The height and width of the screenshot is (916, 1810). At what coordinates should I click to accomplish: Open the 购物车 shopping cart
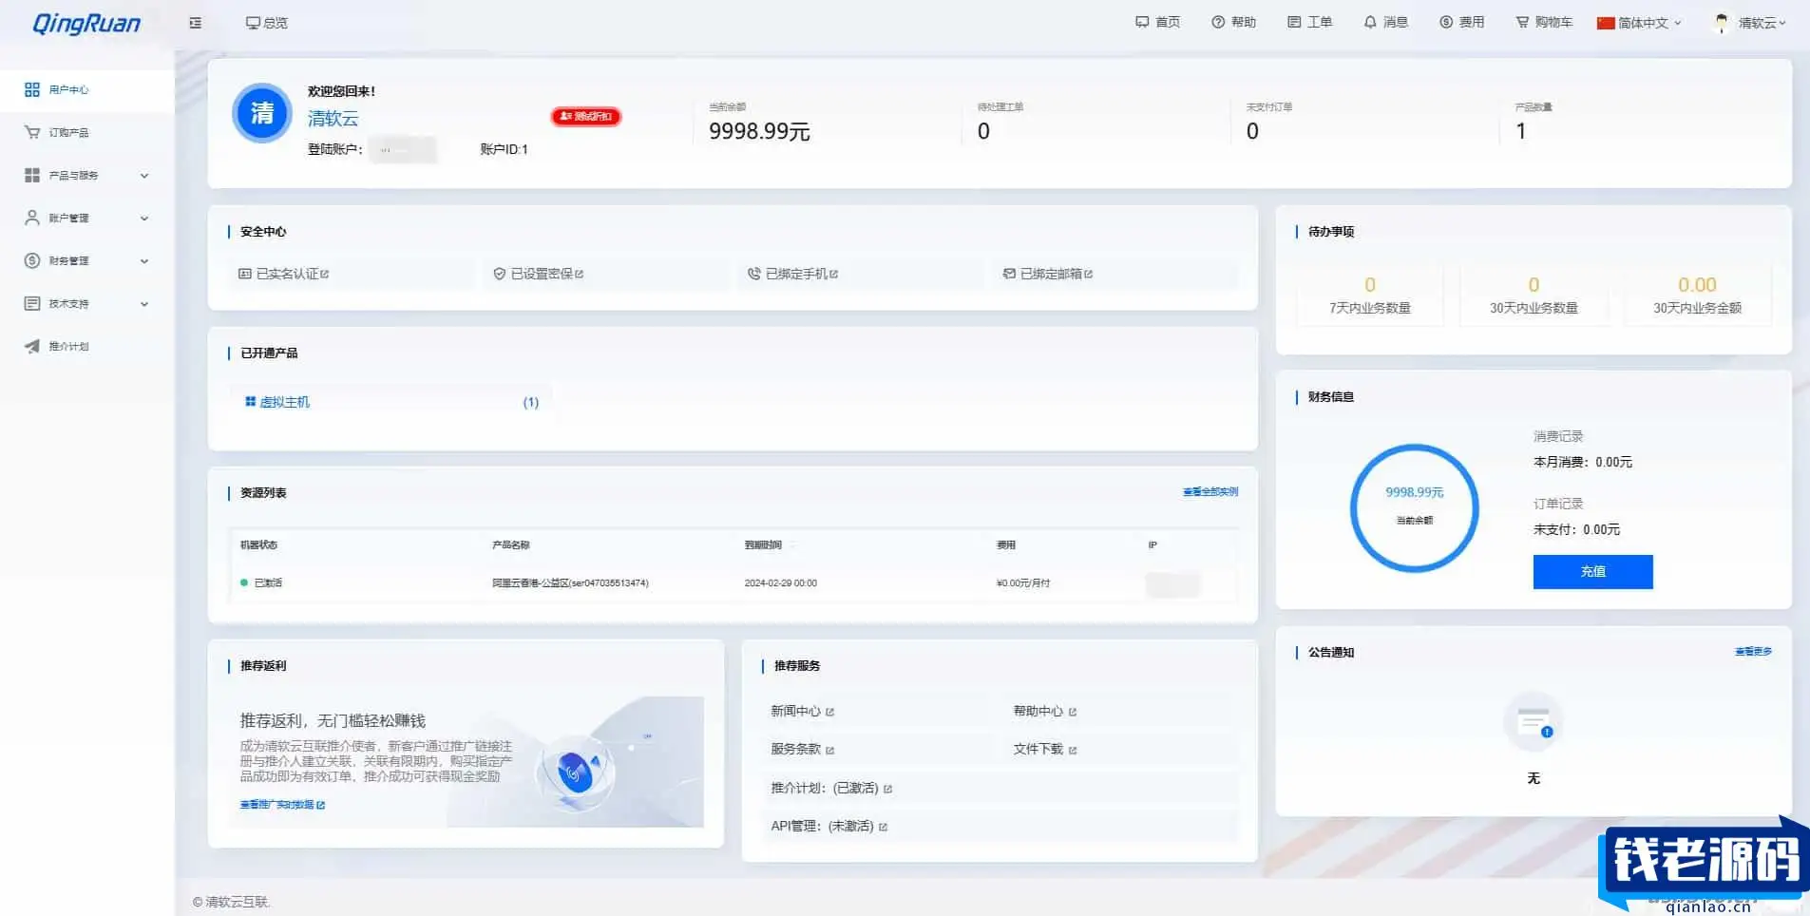tap(1544, 22)
